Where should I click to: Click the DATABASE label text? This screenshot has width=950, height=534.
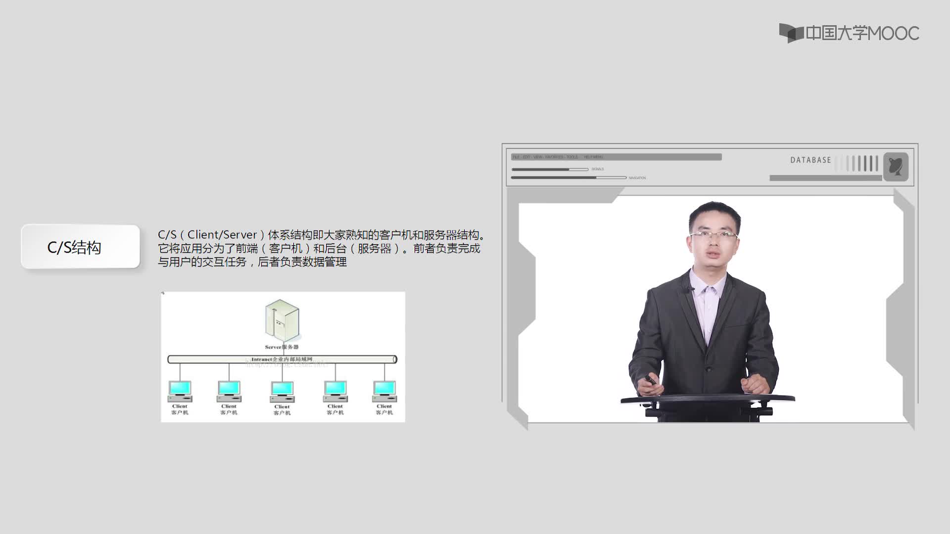[810, 160]
